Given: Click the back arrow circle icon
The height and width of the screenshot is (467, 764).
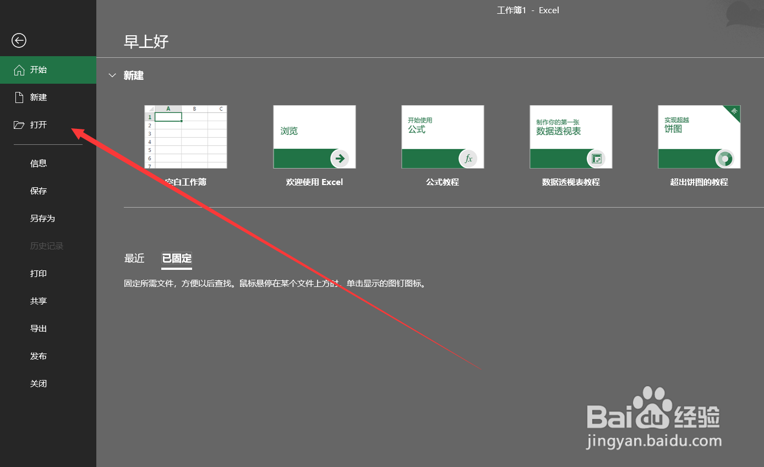Looking at the screenshot, I should coord(19,40).
